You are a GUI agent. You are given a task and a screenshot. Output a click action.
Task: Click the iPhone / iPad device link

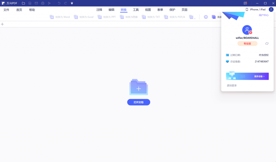click(x=256, y=9)
